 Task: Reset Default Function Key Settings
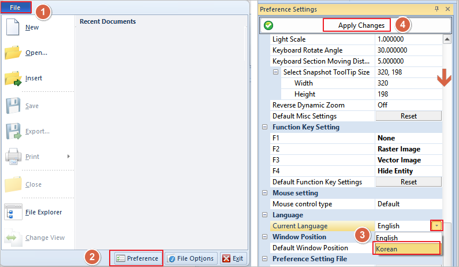click(408, 182)
